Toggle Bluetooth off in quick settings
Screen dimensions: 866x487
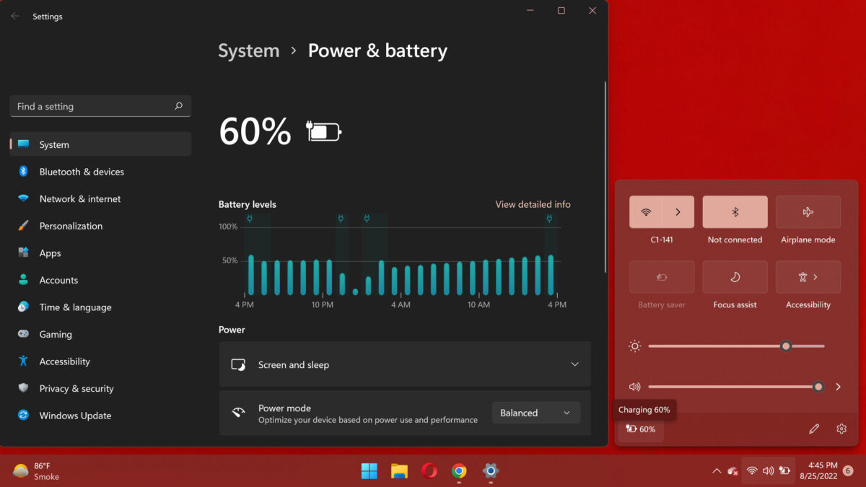735,211
